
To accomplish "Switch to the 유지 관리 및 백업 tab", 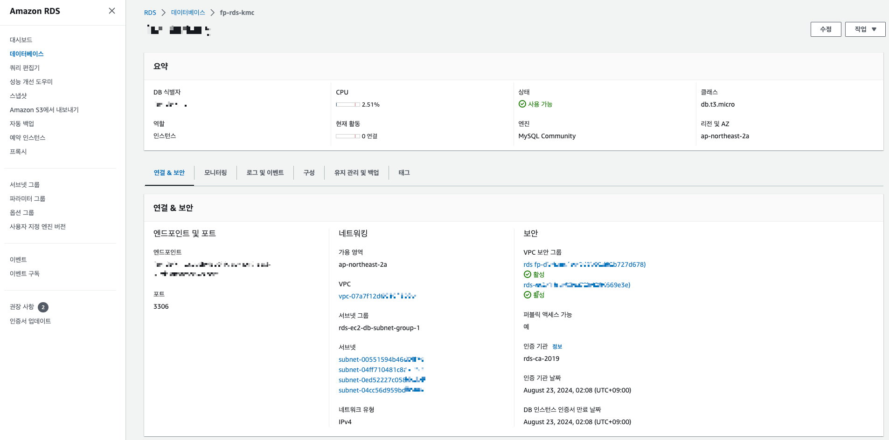I will (x=356, y=173).
